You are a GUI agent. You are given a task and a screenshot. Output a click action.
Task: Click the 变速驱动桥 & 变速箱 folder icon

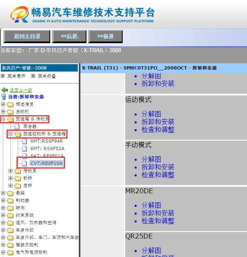[18, 134]
